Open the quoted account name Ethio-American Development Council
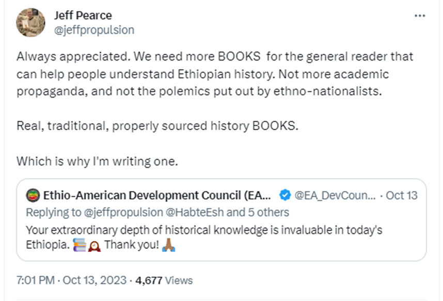The height and width of the screenshot is (301, 443). 157,195
